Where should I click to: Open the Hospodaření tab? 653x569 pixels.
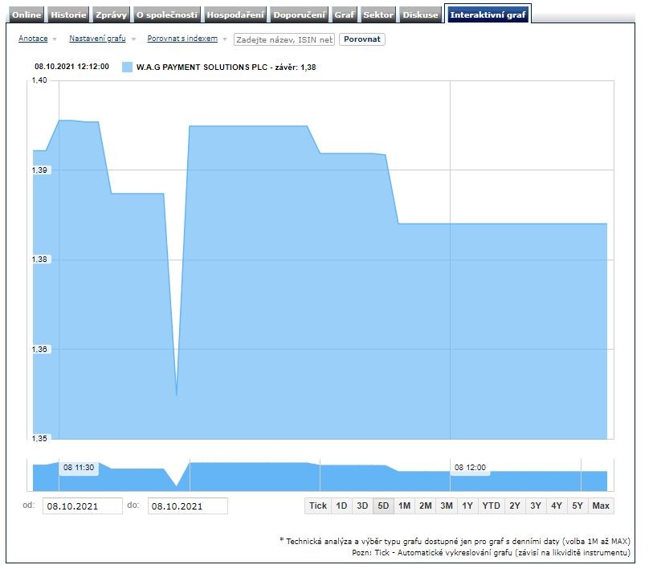tap(235, 14)
